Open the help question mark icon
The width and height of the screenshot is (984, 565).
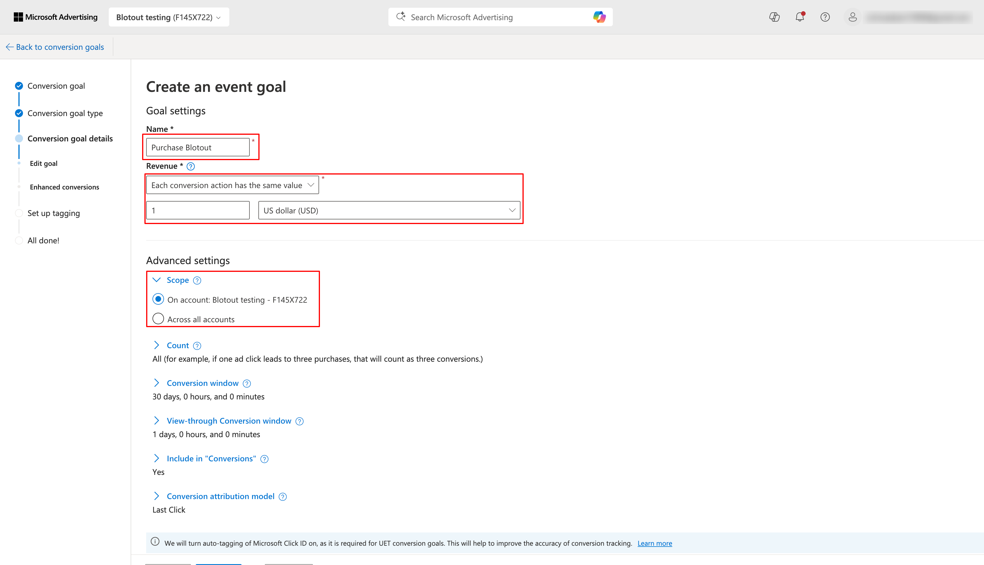click(x=825, y=17)
